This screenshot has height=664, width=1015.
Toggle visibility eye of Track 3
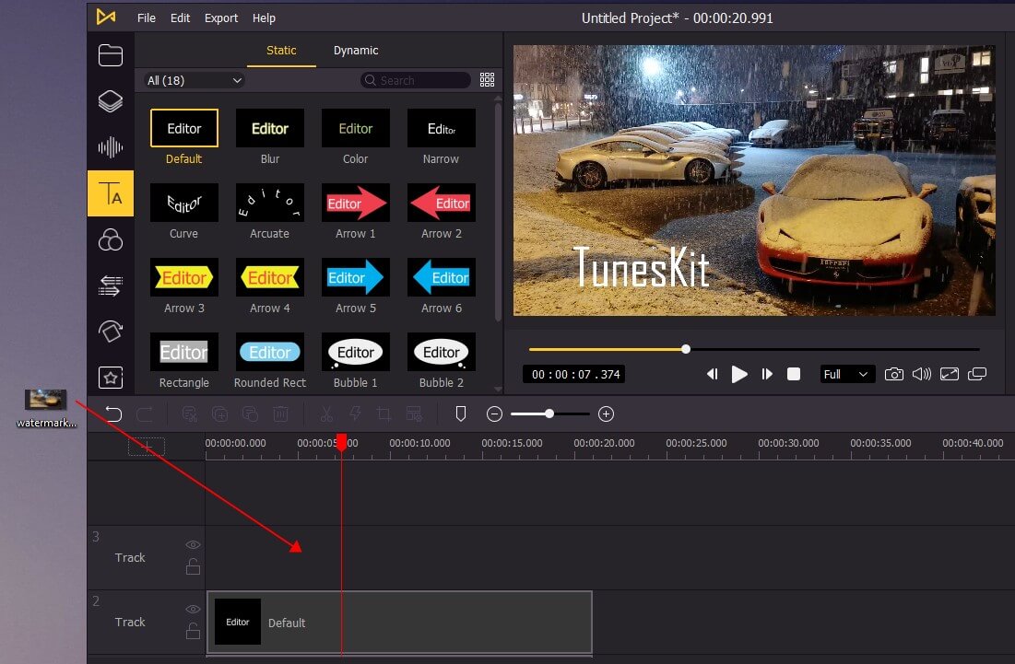pos(193,544)
